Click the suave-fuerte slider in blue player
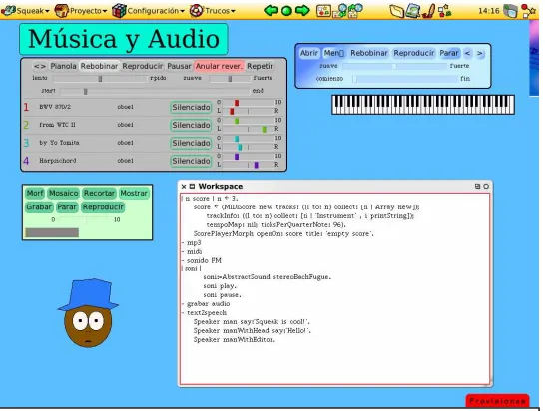Screen dimensions: 545x411 (394, 66)
